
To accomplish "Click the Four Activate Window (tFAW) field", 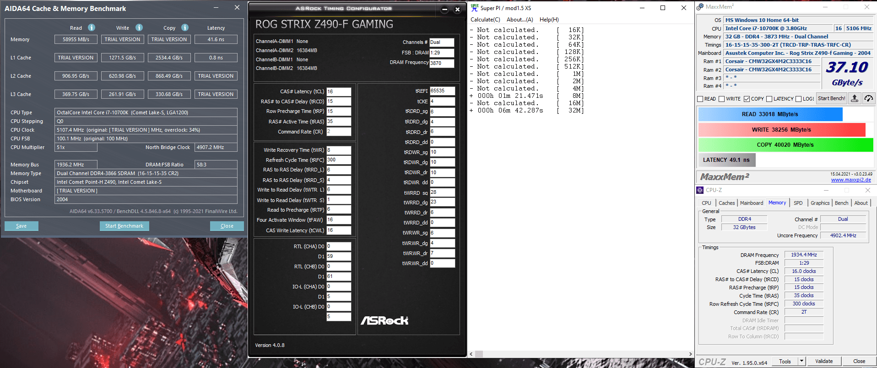I will tap(339, 220).
